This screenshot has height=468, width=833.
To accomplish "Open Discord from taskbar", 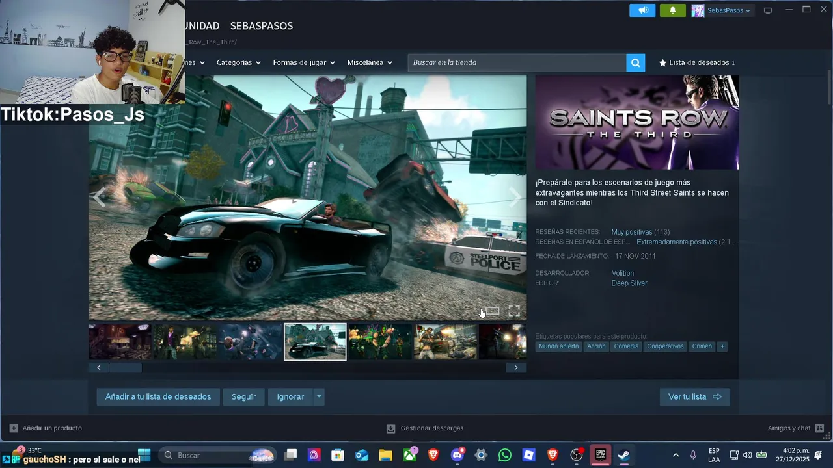I will point(457,455).
